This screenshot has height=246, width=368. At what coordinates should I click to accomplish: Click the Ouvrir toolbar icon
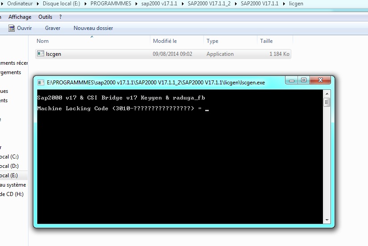[12, 28]
